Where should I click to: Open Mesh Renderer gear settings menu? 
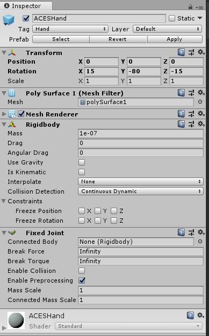pos(201,114)
